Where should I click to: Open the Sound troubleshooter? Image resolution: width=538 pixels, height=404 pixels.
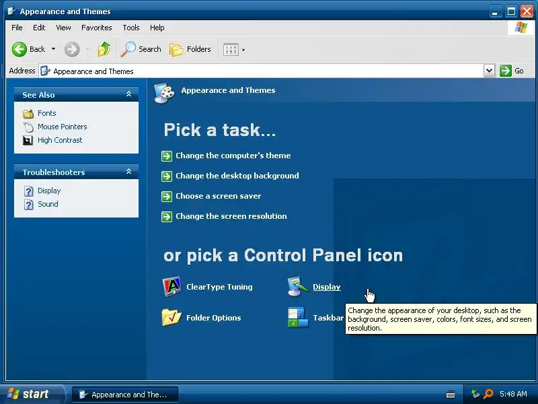pyautogui.click(x=48, y=204)
